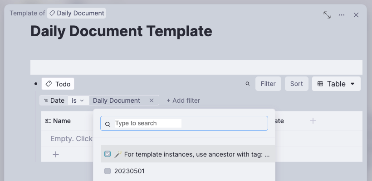Click the Todo tag chip

(58, 84)
